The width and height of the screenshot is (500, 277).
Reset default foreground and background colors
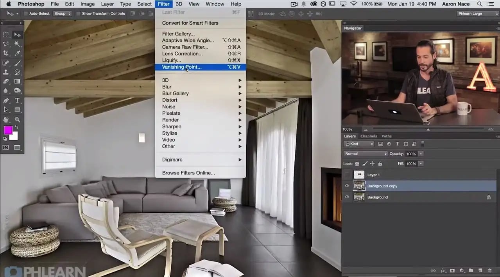5,138
